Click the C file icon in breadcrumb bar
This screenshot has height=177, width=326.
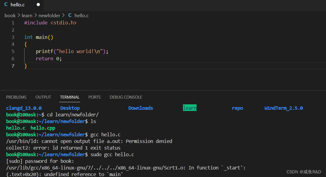(x=70, y=15)
